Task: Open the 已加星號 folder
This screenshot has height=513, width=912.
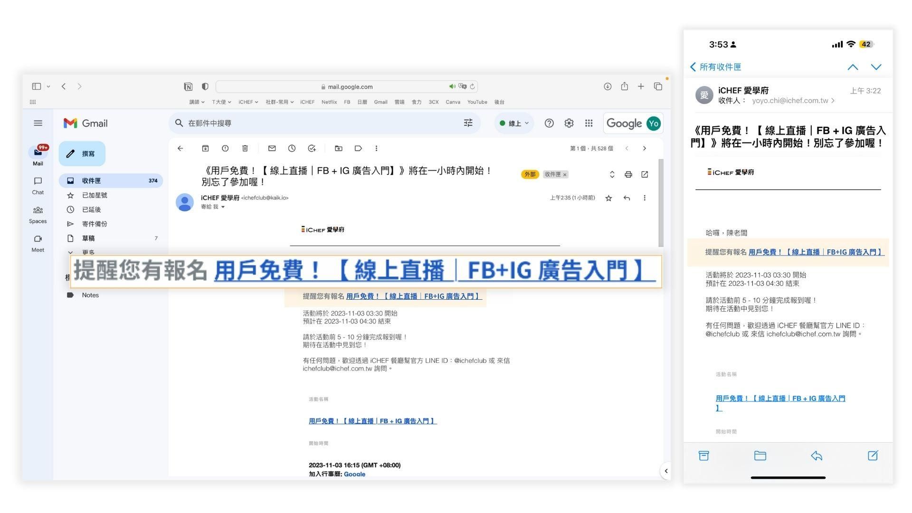Action: (x=95, y=195)
